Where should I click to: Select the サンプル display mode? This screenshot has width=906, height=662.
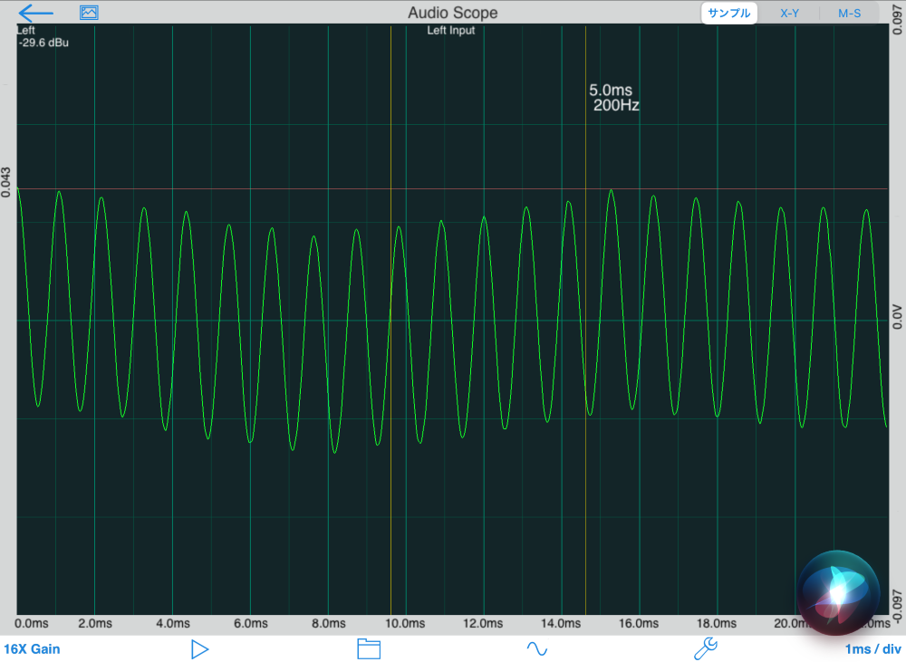[728, 14]
